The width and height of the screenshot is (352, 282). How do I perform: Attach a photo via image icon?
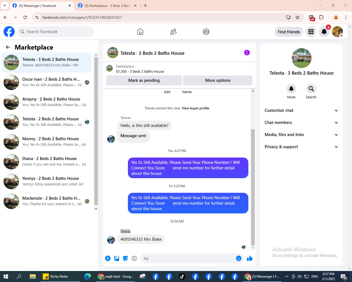117,258
